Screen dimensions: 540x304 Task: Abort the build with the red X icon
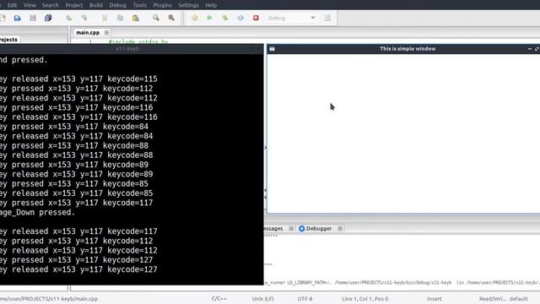point(256,18)
